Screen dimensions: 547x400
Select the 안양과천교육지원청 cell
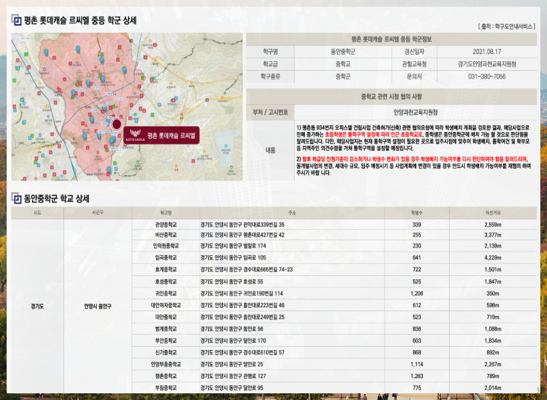[x=416, y=112]
